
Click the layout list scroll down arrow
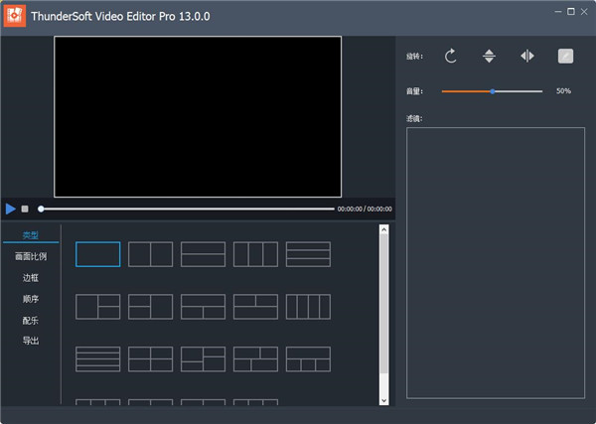(384, 399)
